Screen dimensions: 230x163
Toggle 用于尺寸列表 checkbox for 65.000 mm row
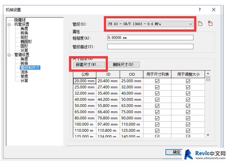pyautogui.click(x=157, y=112)
